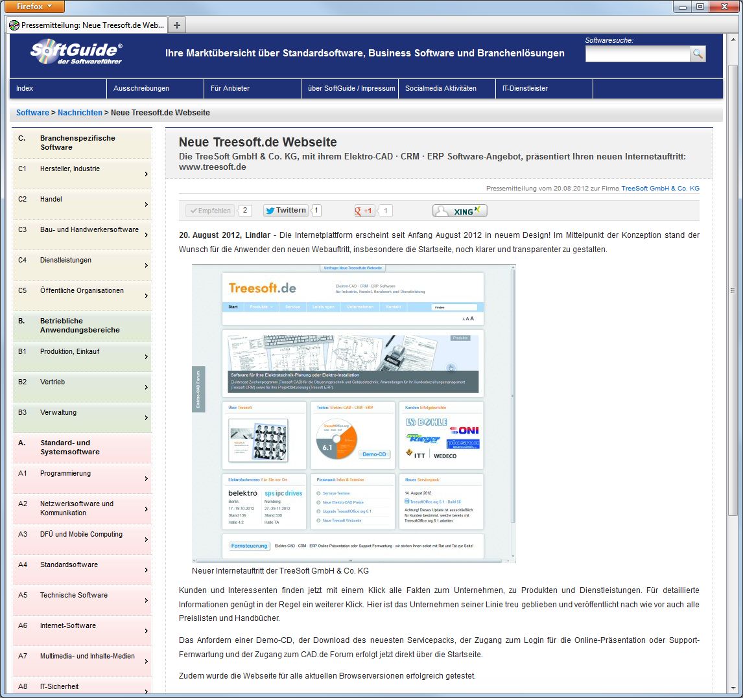Share article via Twittern button
This screenshot has width=743, height=698.
[x=285, y=211]
